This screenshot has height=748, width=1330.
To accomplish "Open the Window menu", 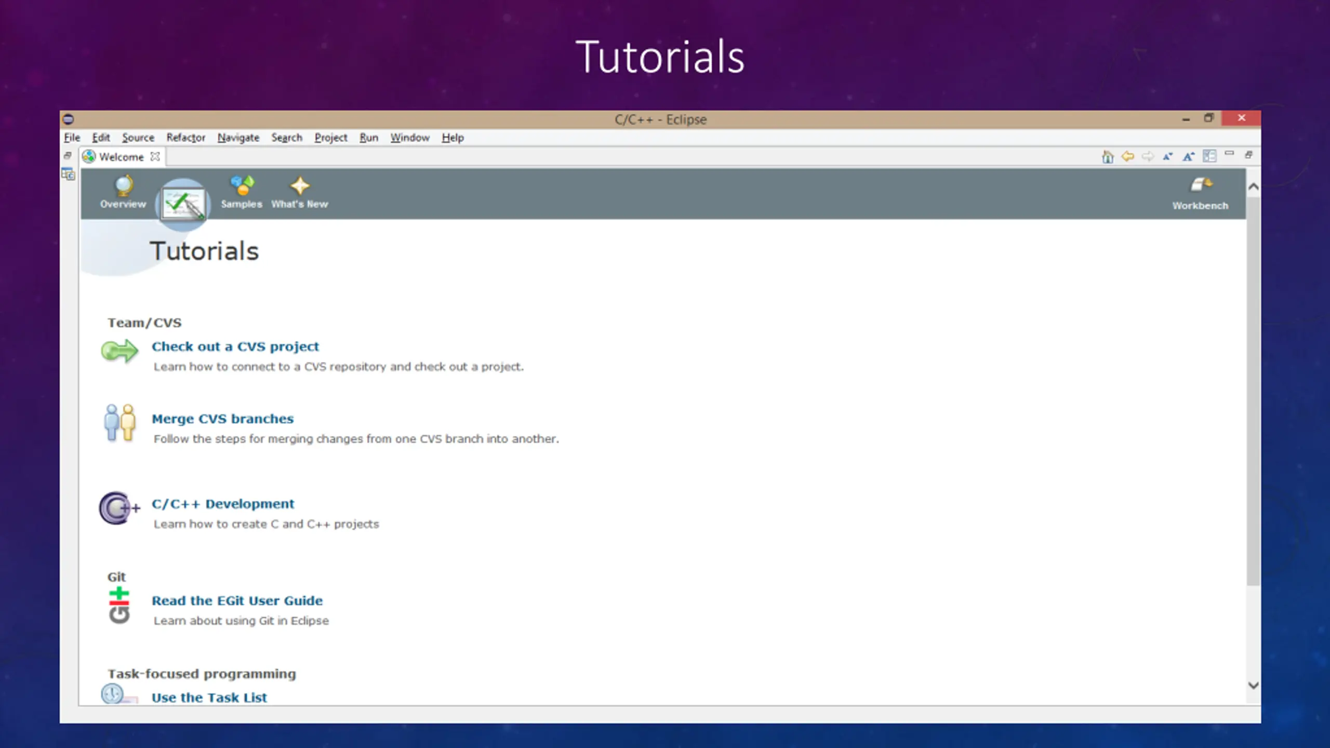I will coord(410,138).
